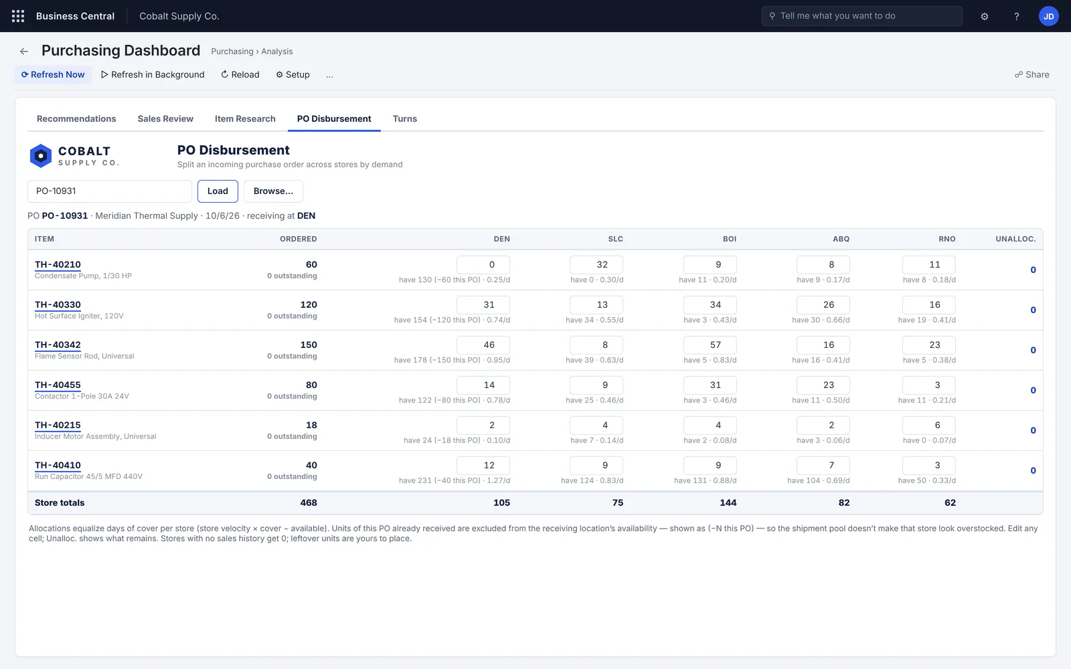Reload the dashboard
Image resolution: width=1071 pixels, height=669 pixels.
240,75
